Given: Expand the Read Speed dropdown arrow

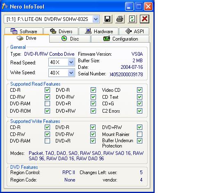Looking at the screenshot, I should tap(71, 62).
